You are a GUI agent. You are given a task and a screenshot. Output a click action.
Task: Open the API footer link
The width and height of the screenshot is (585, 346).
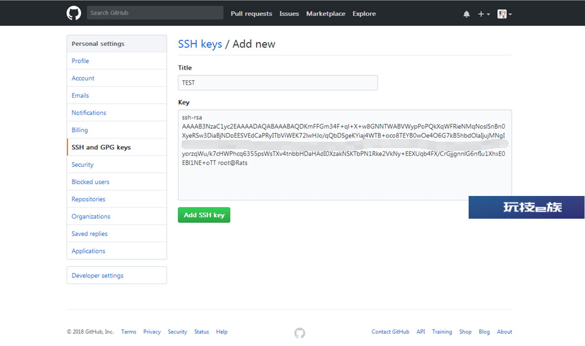[421, 332]
